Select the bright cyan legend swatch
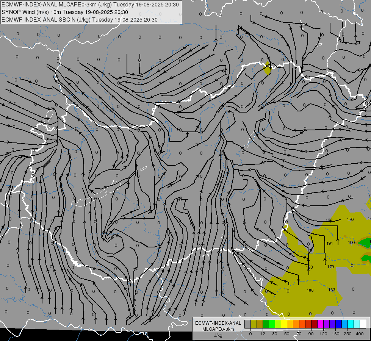Viewport: 371px width, 341px height. 351,324
